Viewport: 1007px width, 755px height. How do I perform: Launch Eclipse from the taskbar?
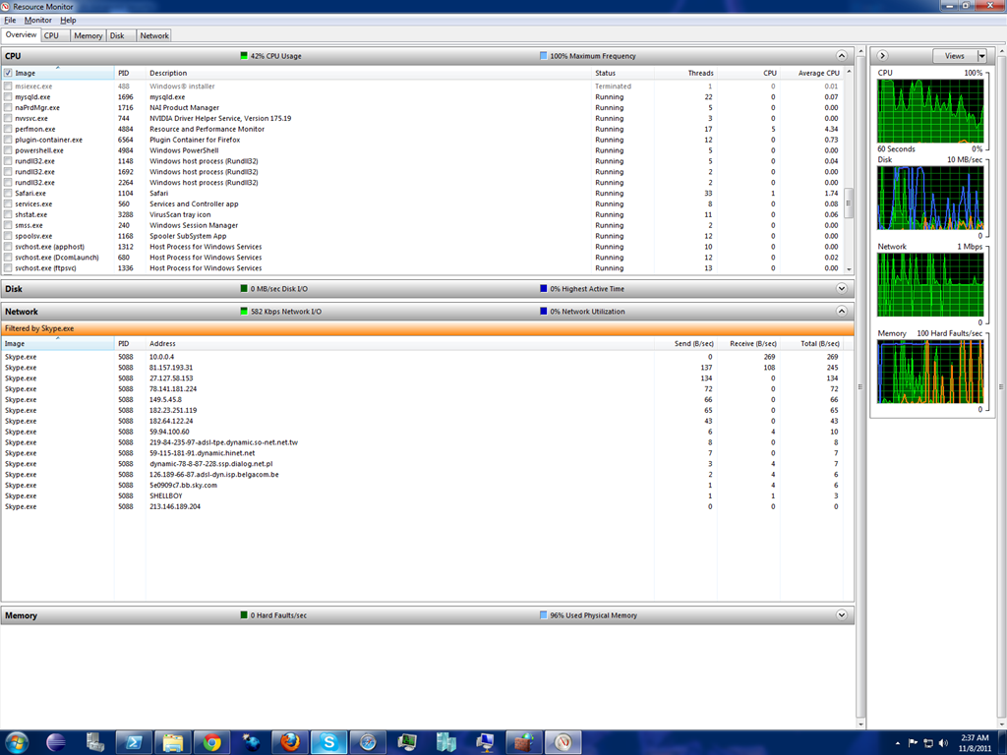pos(56,743)
